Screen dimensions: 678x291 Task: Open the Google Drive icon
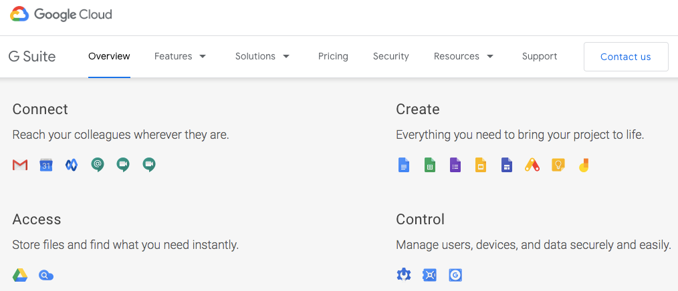20,275
